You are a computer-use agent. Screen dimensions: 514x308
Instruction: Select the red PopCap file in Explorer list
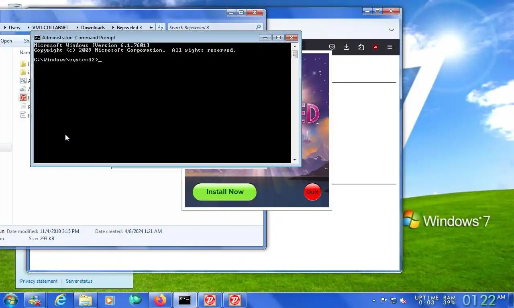23,97
